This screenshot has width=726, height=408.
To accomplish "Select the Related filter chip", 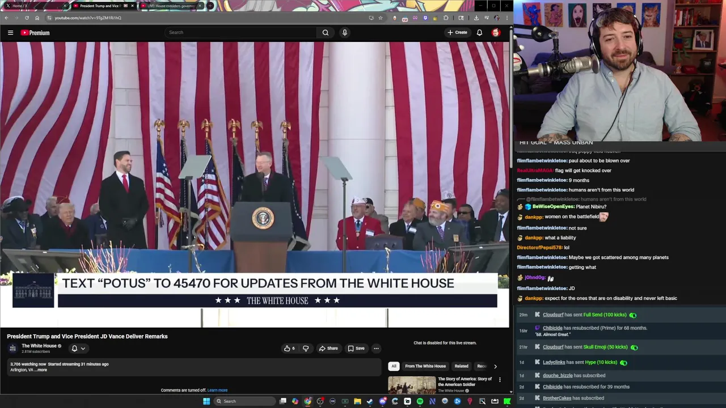I will click(461, 366).
